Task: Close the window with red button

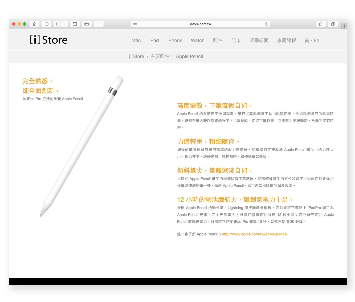Action: 14,24
